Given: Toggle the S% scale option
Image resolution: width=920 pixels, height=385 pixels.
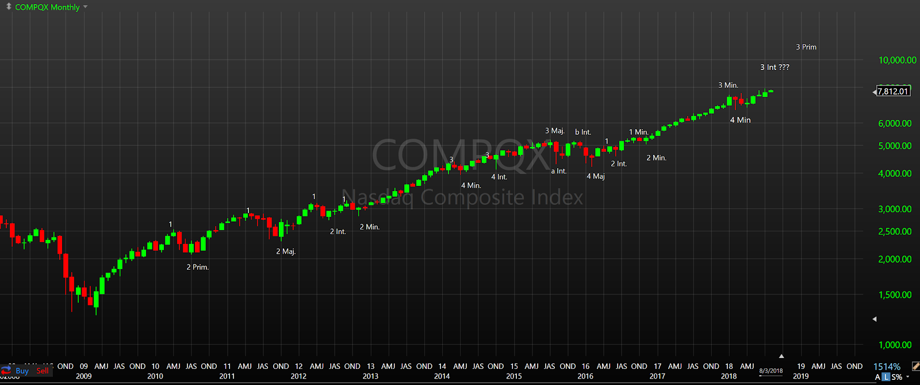Looking at the screenshot, I should click(x=897, y=377).
